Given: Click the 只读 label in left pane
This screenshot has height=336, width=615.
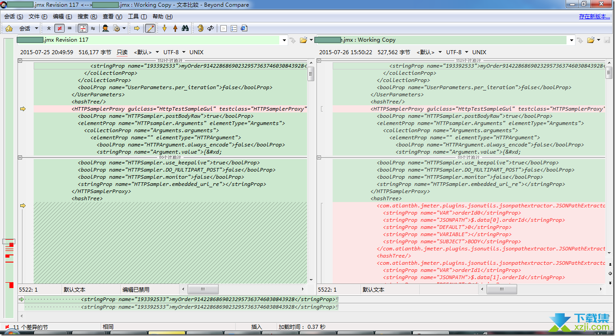Looking at the screenshot, I should (x=122, y=52).
